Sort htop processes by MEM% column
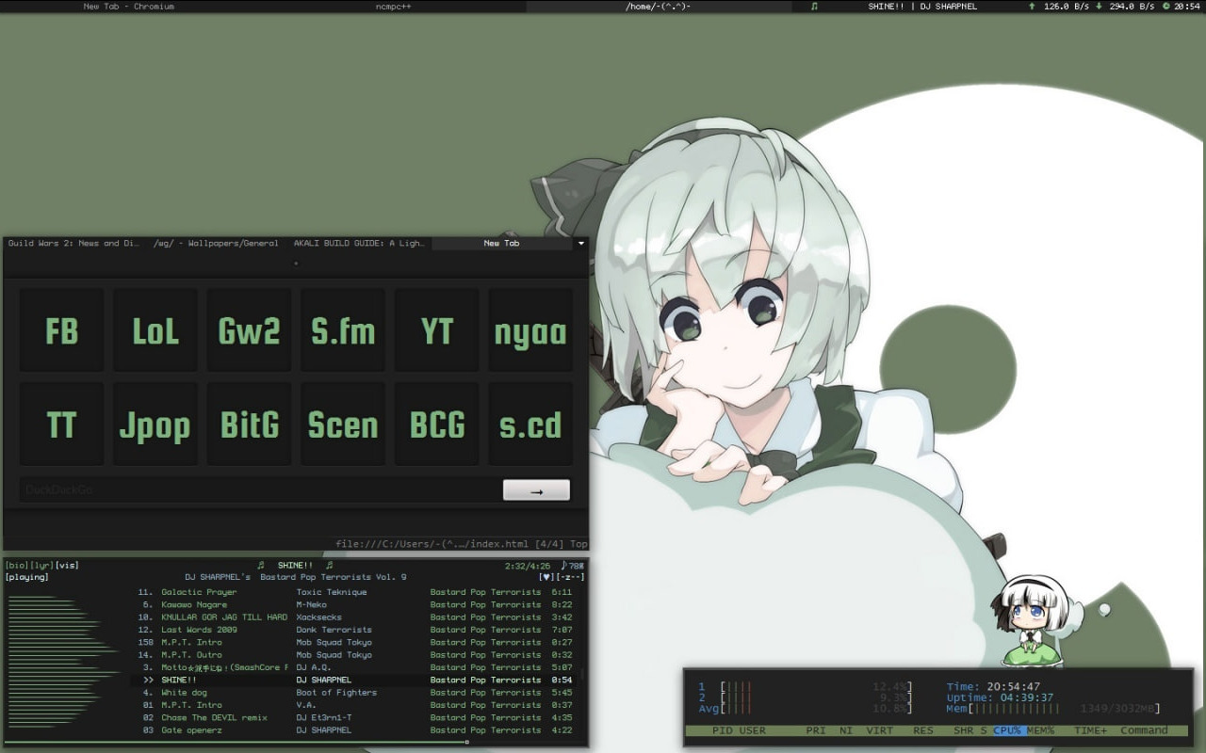1206x753 pixels. [x=1040, y=730]
